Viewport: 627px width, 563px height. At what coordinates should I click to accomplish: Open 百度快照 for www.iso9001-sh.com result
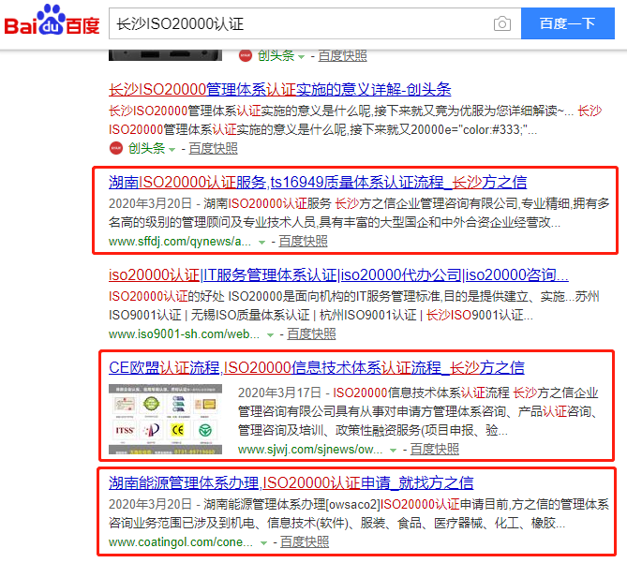click(x=311, y=334)
